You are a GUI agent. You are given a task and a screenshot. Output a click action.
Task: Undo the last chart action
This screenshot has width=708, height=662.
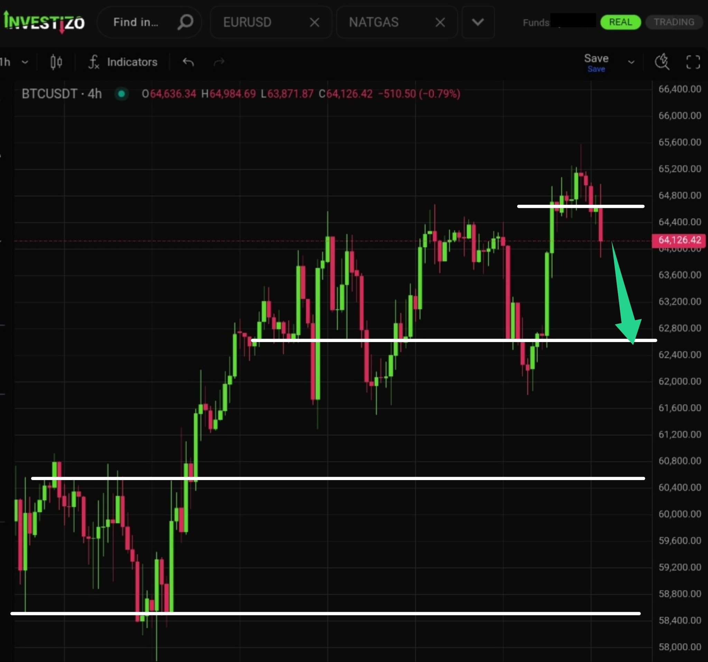pos(188,62)
